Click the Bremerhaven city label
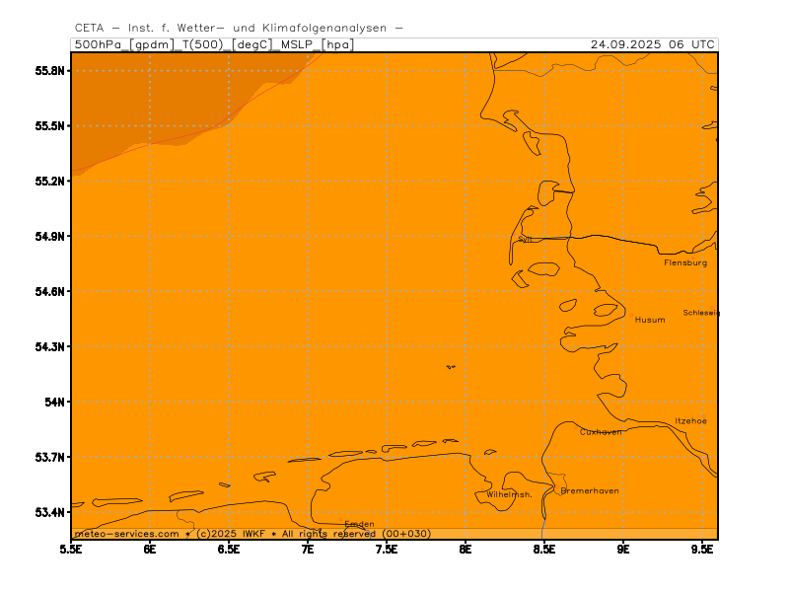This screenshot has height=592, width=789. (589, 490)
